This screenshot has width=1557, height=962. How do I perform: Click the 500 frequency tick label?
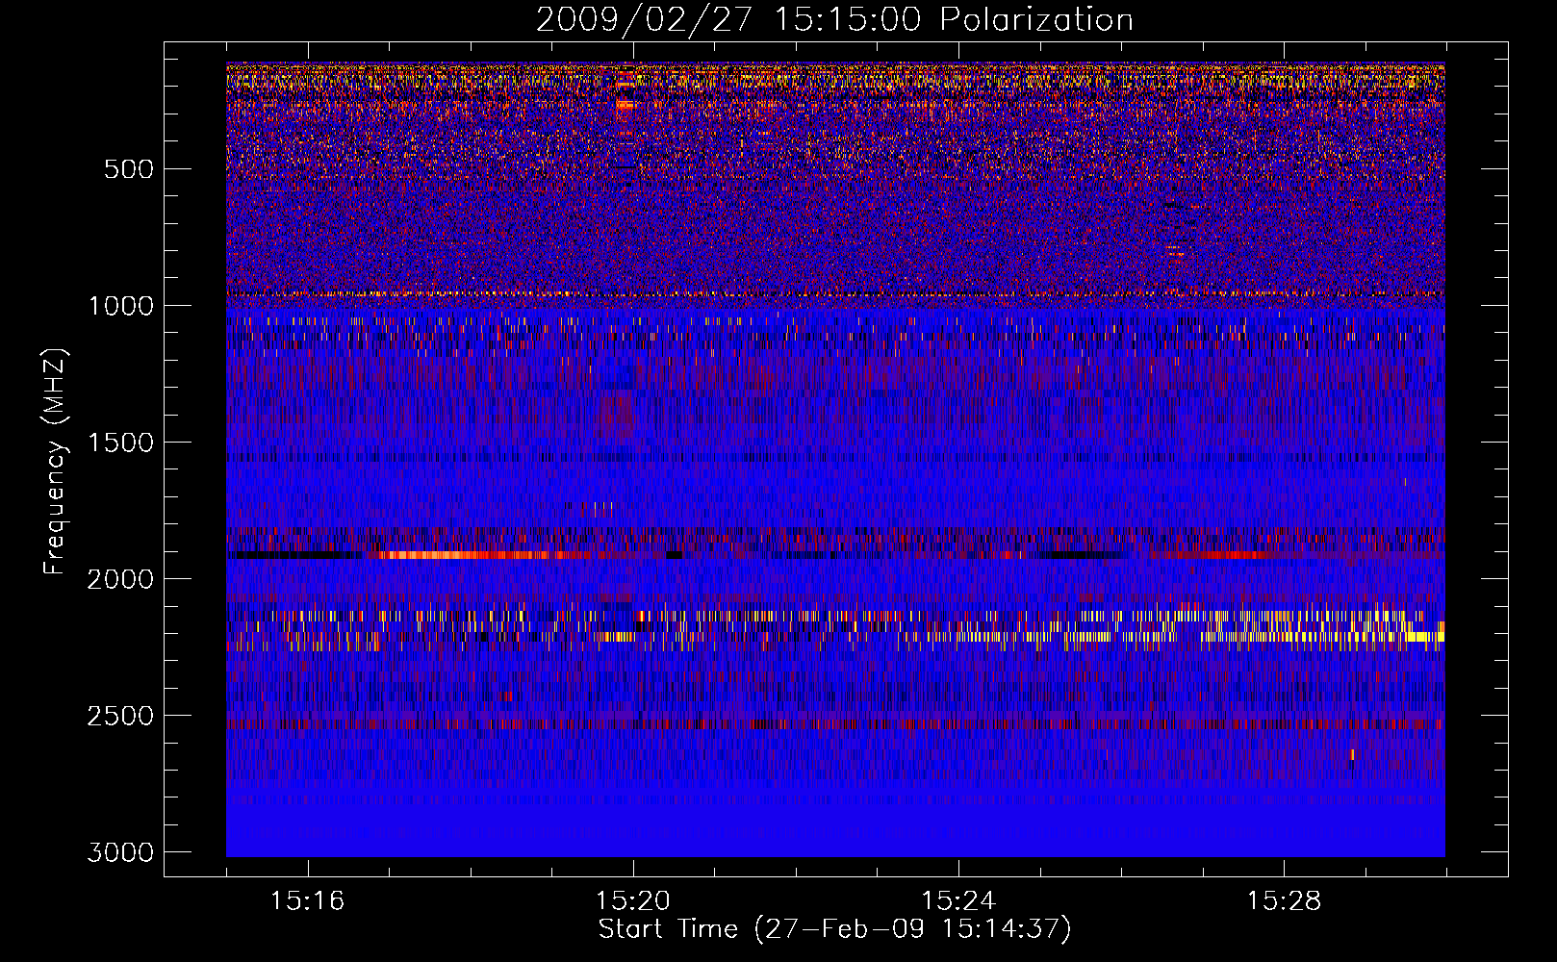point(129,169)
